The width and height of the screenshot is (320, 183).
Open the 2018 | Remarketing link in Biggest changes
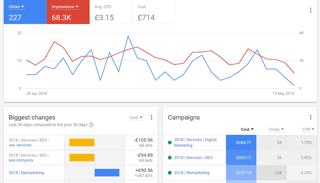click(26, 172)
